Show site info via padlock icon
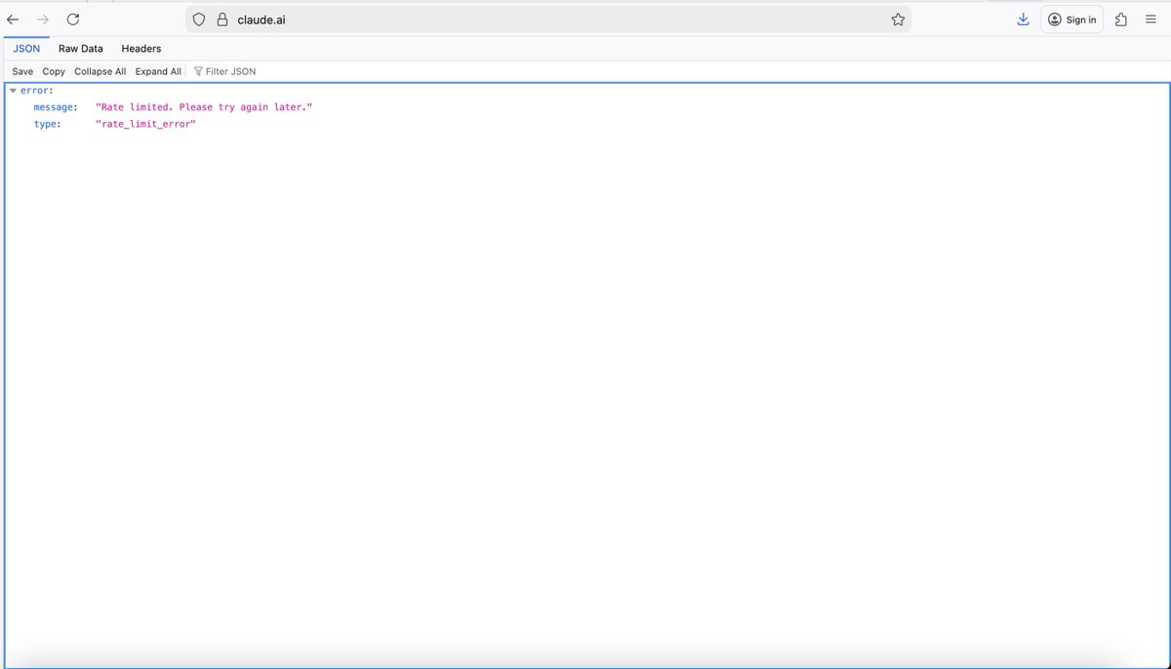The image size is (1171, 669). coord(222,20)
